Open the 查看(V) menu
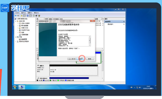The width and height of the screenshot is (162, 99). point(30,13)
